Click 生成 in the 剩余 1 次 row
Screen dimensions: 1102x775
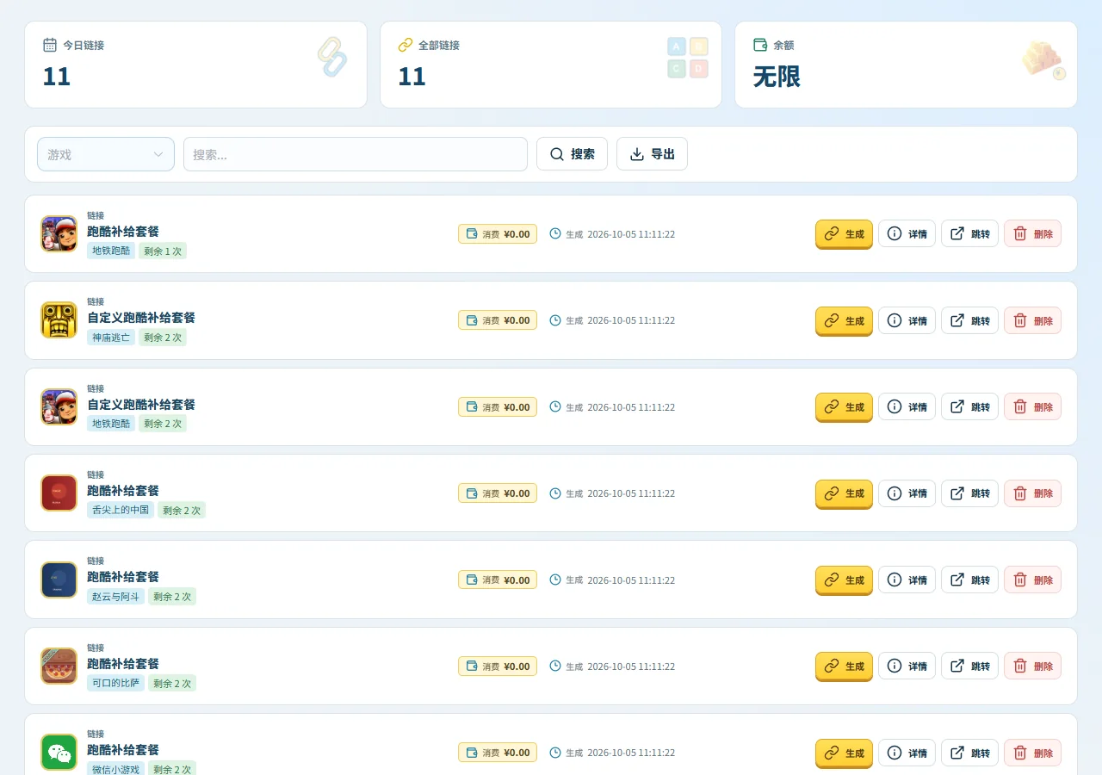[x=844, y=233]
